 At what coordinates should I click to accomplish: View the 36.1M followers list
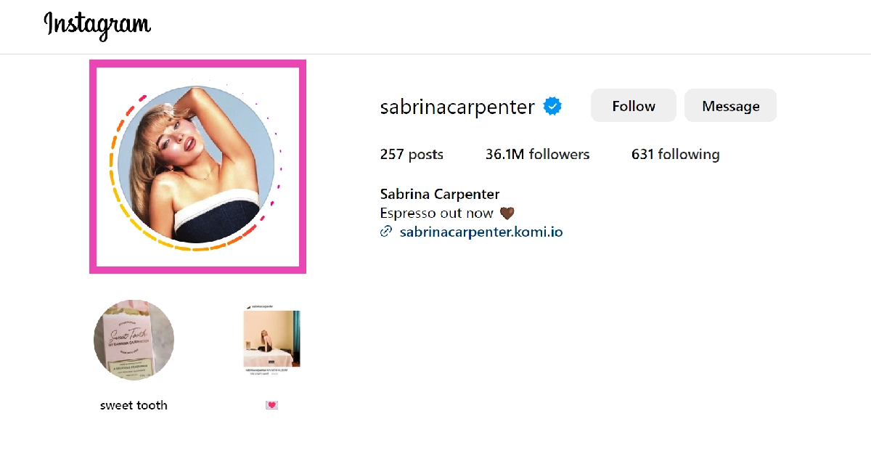tap(538, 154)
